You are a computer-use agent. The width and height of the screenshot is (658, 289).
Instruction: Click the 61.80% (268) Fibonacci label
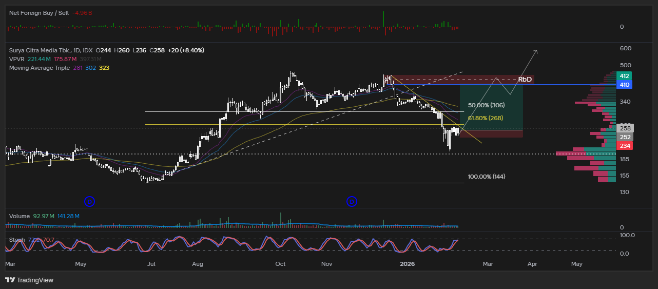click(x=486, y=118)
